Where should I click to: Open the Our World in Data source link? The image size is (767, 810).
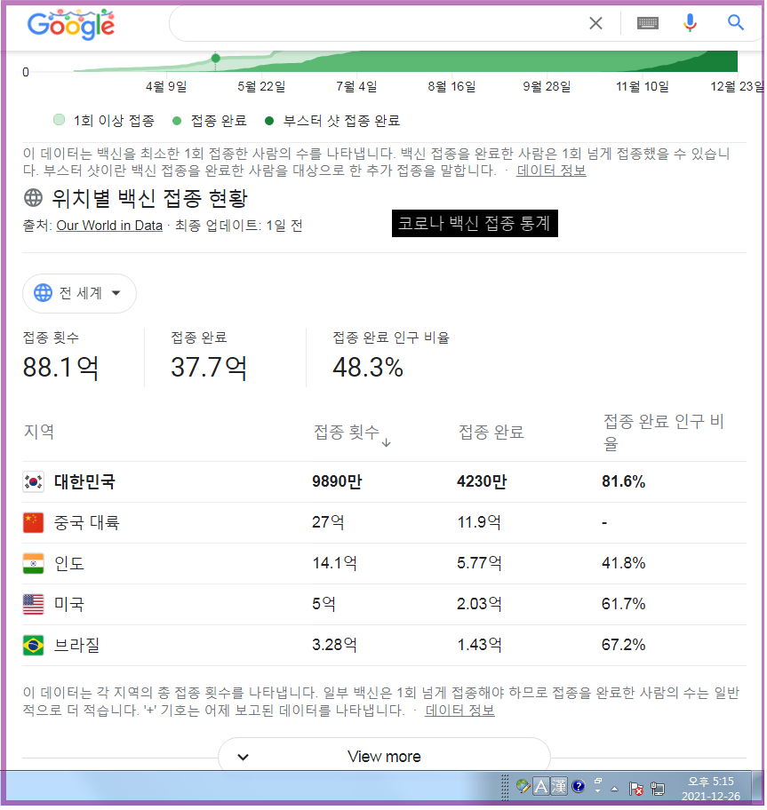(109, 226)
